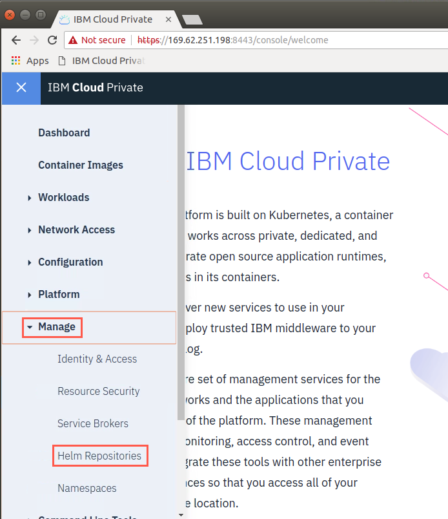Reload the page with the refresh icon
The height and width of the screenshot is (519, 448).
pos(52,40)
